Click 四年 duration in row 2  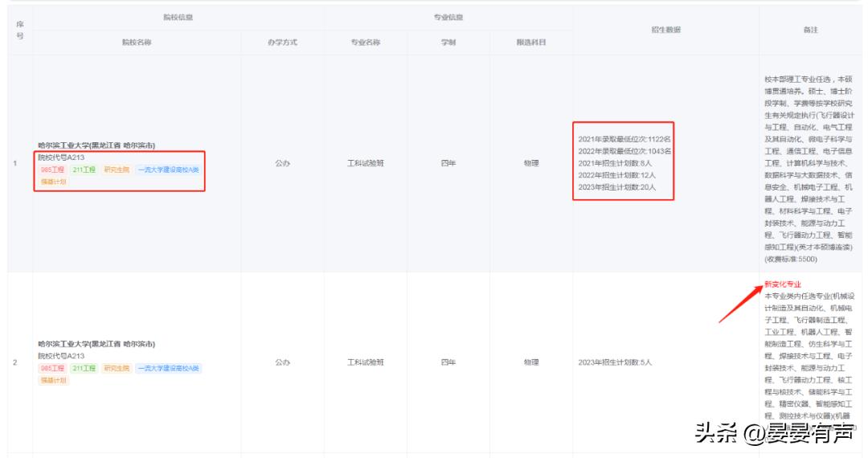pyautogui.click(x=448, y=362)
